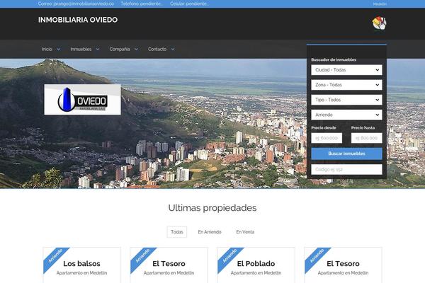Click the Buscador de inmuebles label
Screen dimensions: 425x283
click(334, 60)
